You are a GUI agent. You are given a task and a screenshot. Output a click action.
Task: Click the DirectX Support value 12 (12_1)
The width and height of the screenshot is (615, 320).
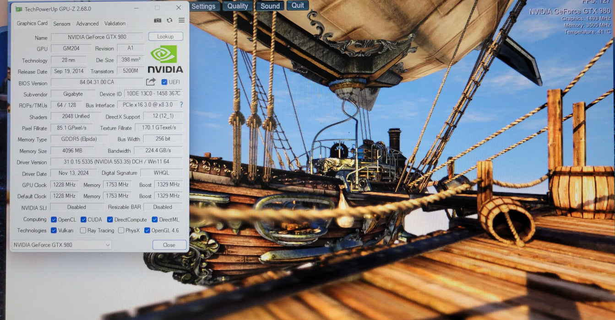[163, 117]
